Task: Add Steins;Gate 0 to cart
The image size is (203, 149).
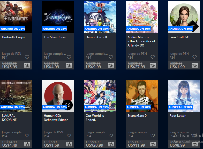Action: 153,144
